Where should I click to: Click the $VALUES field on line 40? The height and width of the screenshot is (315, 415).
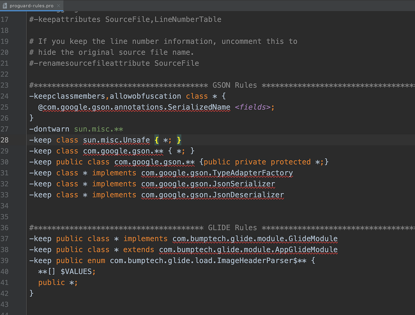point(77,271)
